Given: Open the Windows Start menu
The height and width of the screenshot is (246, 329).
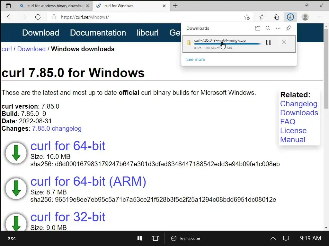Looking at the screenshot, I should coord(140,238).
